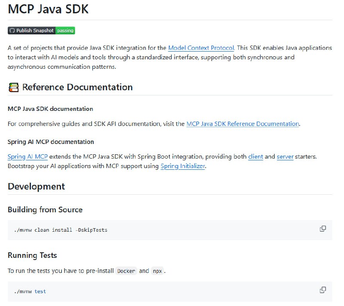
Task: Visit the MCP Java SDK Reference Documentation
Action: 242,124
